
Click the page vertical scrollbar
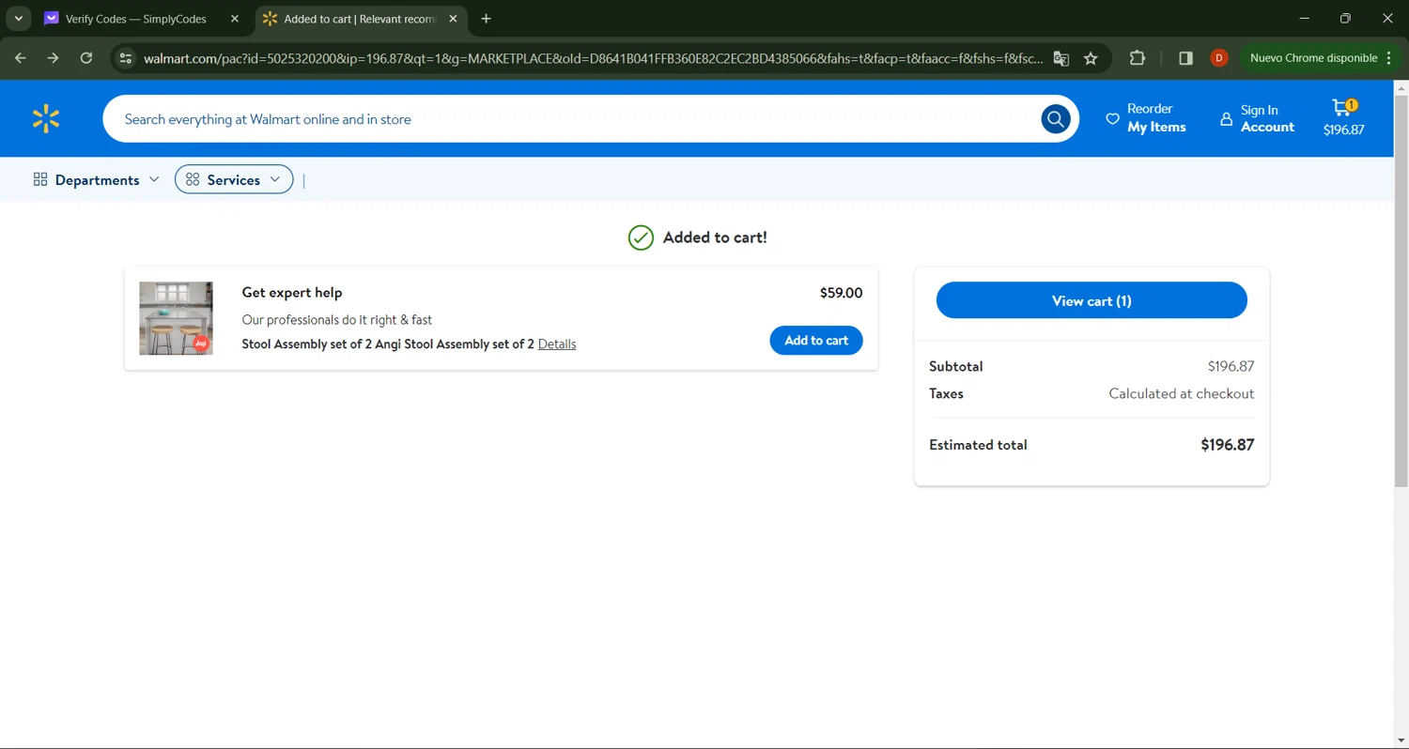(x=1401, y=291)
